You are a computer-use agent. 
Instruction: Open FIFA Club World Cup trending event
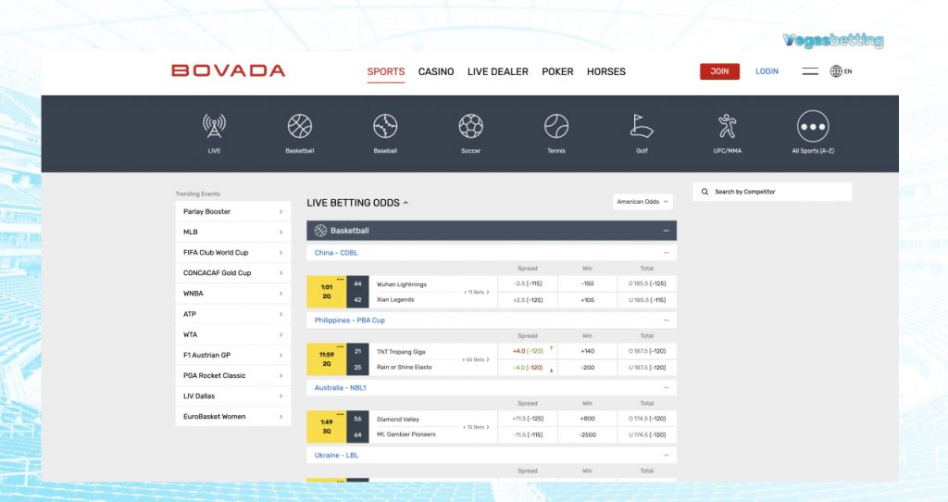232,253
